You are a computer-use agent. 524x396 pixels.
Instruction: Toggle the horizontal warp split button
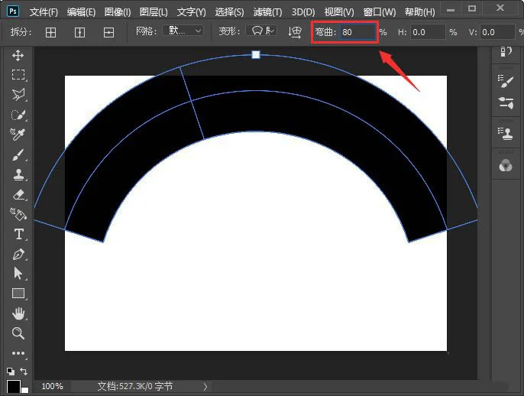(108, 32)
